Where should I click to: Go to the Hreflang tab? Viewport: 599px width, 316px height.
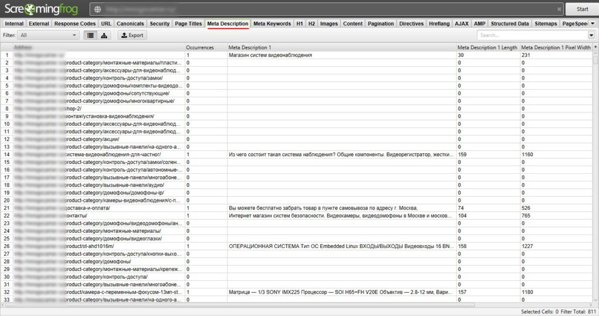point(439,24)
